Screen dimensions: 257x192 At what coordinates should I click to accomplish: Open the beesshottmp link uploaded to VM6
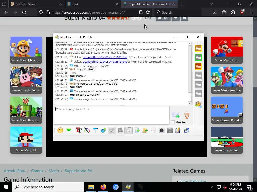105,62
